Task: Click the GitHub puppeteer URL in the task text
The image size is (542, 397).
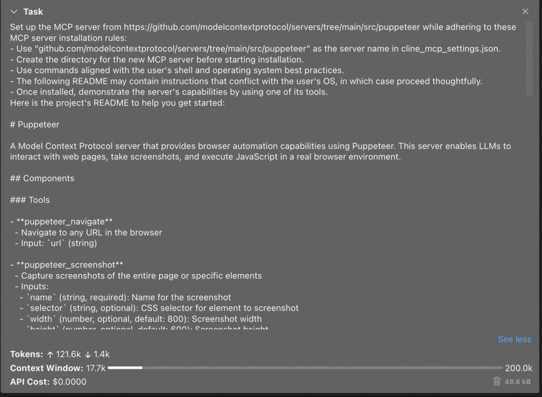Action: (x=272, y=27)
